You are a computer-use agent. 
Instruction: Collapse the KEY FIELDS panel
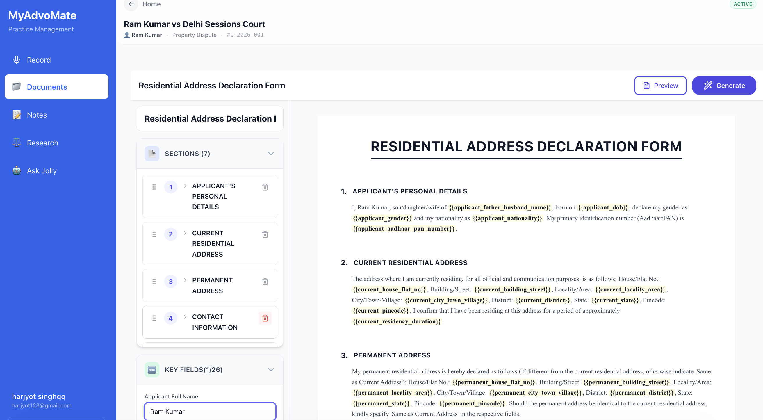click(x=270, y=369)
